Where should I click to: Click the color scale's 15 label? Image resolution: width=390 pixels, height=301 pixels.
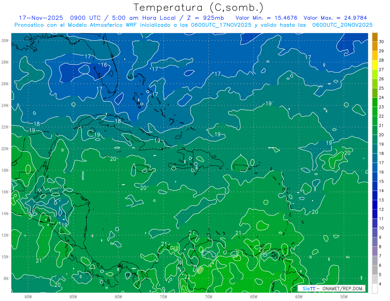[x=382, y=182]
